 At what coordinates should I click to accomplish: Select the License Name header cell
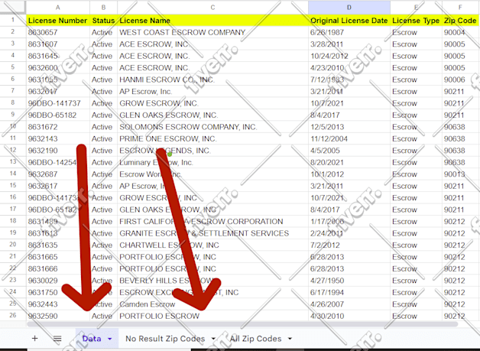[x=212, y=21]
